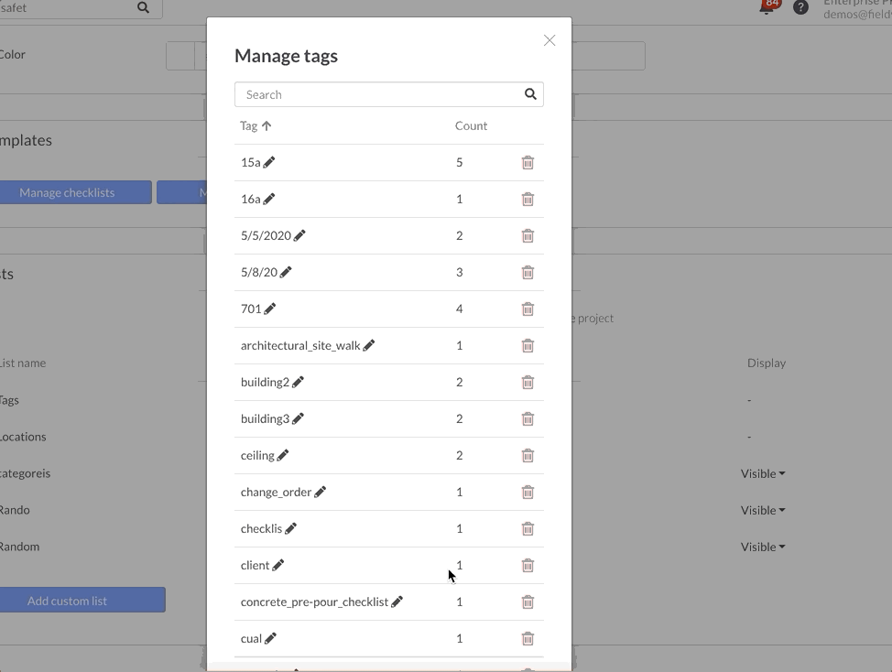Open the help question mark icon

[800, 7]
